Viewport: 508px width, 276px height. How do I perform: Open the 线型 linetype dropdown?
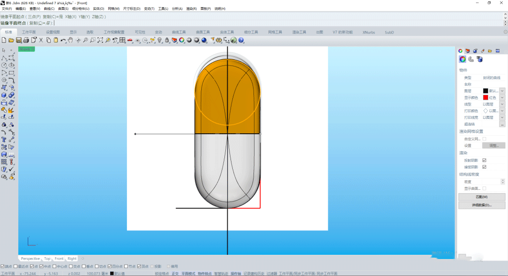[x=502, y=104]
